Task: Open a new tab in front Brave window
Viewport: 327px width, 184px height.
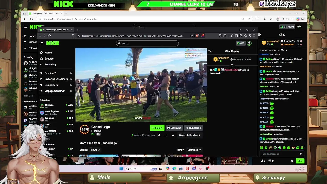Action: click(77, 30)
